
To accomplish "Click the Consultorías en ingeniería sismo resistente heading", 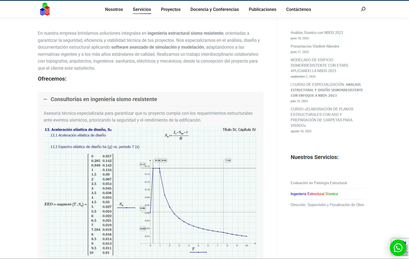I will [104, 99].
